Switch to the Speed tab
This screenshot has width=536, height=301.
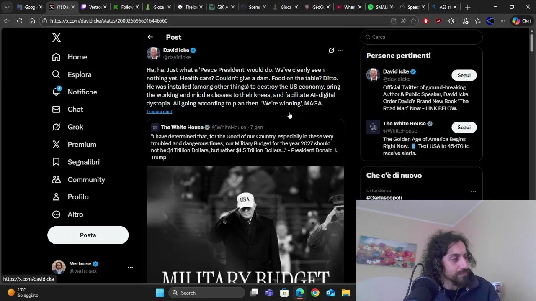(412, 7)
